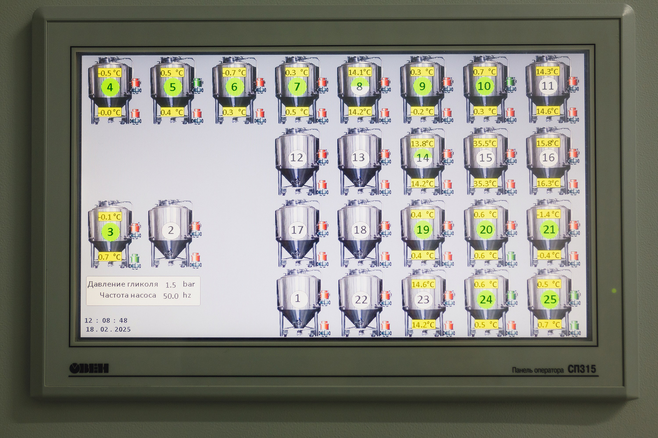The width and height of the screenshot is (658, 438).
Task: Select empty fermenter tank 12
Action: point(297,158)
